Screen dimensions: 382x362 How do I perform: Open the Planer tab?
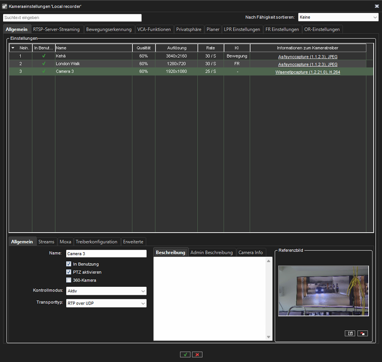coord(213,29)
